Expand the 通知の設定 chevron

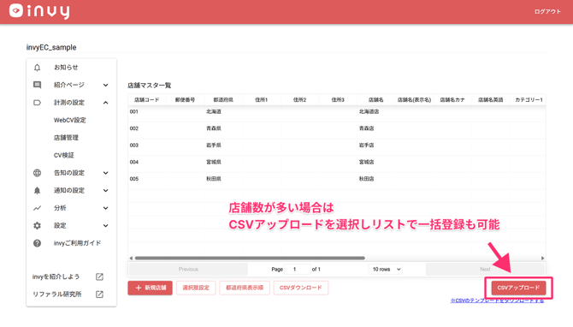tap(105, 191)
